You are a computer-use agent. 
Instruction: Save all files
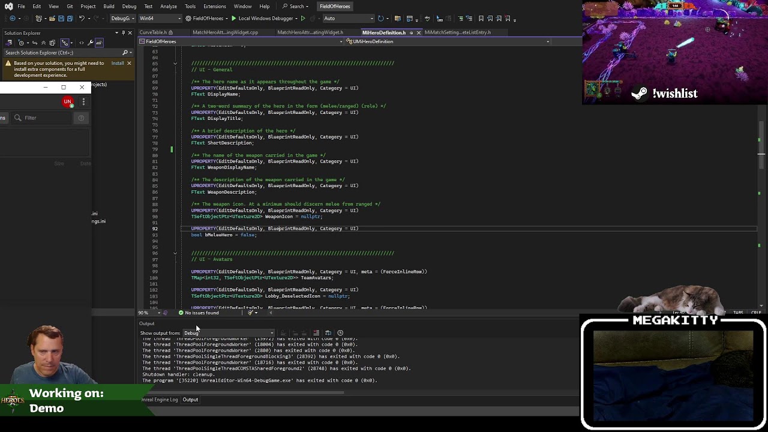click(70, 19)
